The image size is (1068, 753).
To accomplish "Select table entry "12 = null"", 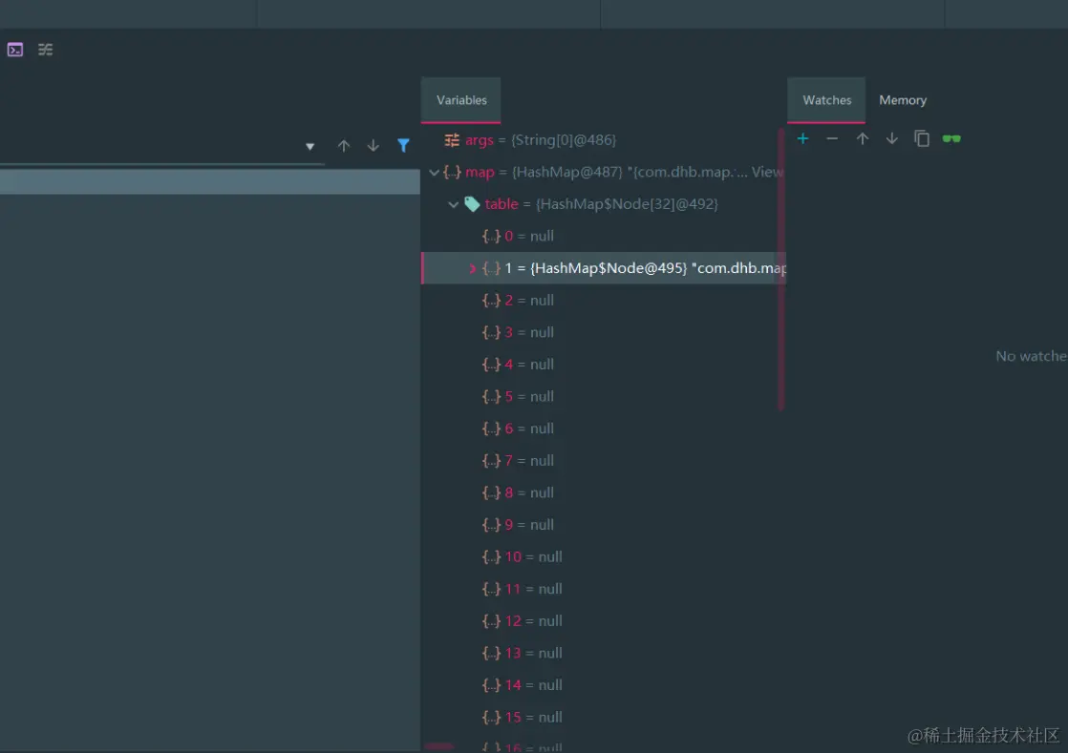I will click(x=603, y=621).
